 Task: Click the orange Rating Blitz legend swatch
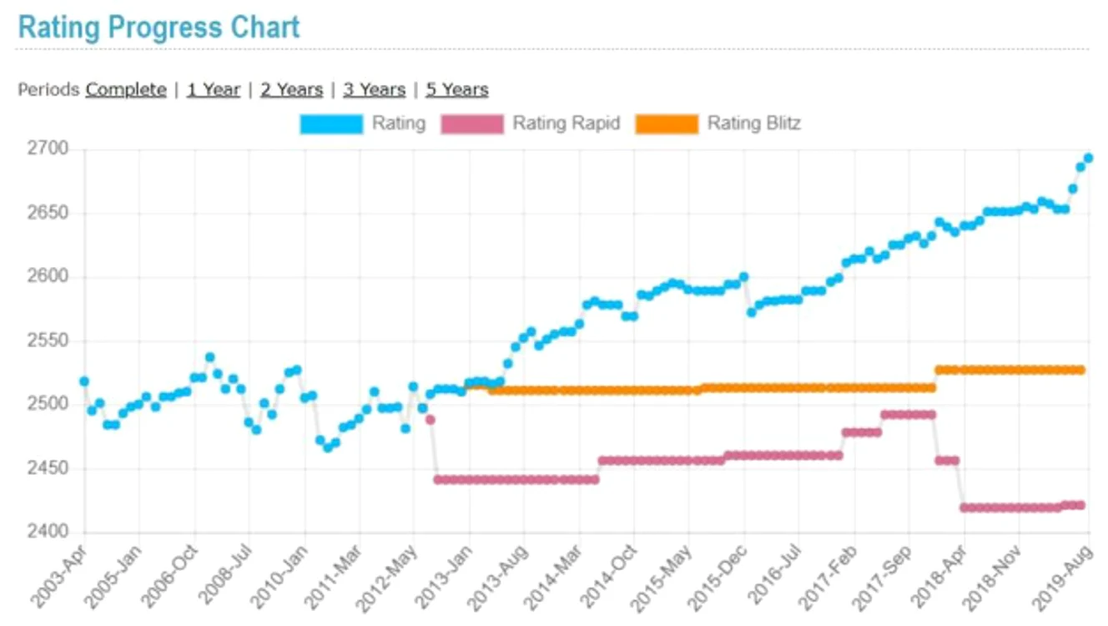pos(667,124)
